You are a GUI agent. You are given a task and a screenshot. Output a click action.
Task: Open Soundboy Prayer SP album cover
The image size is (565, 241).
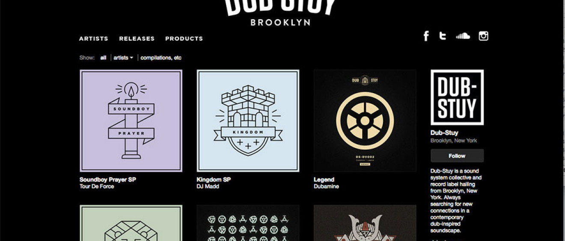[131, 121]
